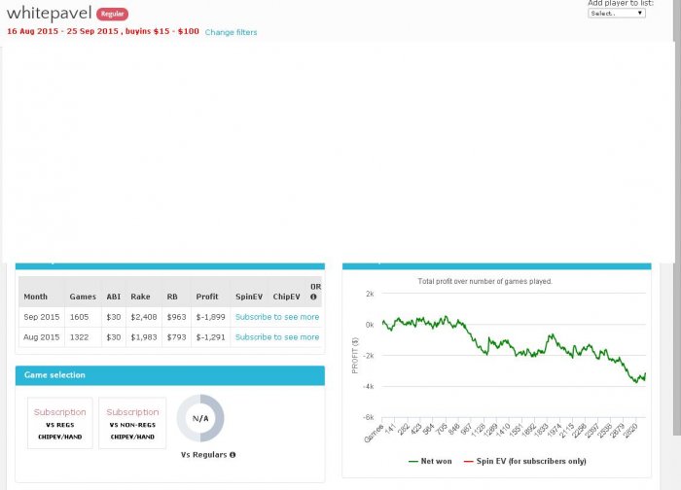Click the Game selection panel header

pos(170,375)
